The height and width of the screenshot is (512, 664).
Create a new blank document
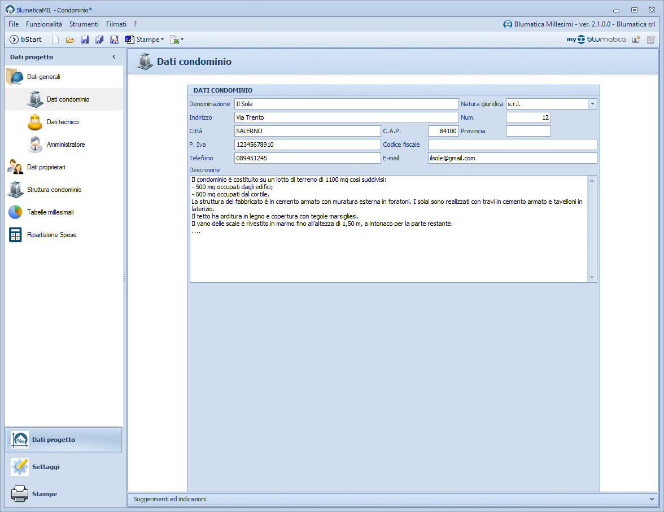pyautogui.click(x=55, y=40)
